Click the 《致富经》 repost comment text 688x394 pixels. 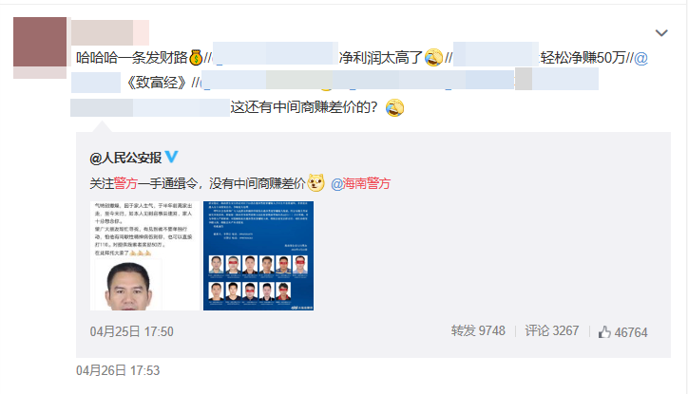pos(156,83)
